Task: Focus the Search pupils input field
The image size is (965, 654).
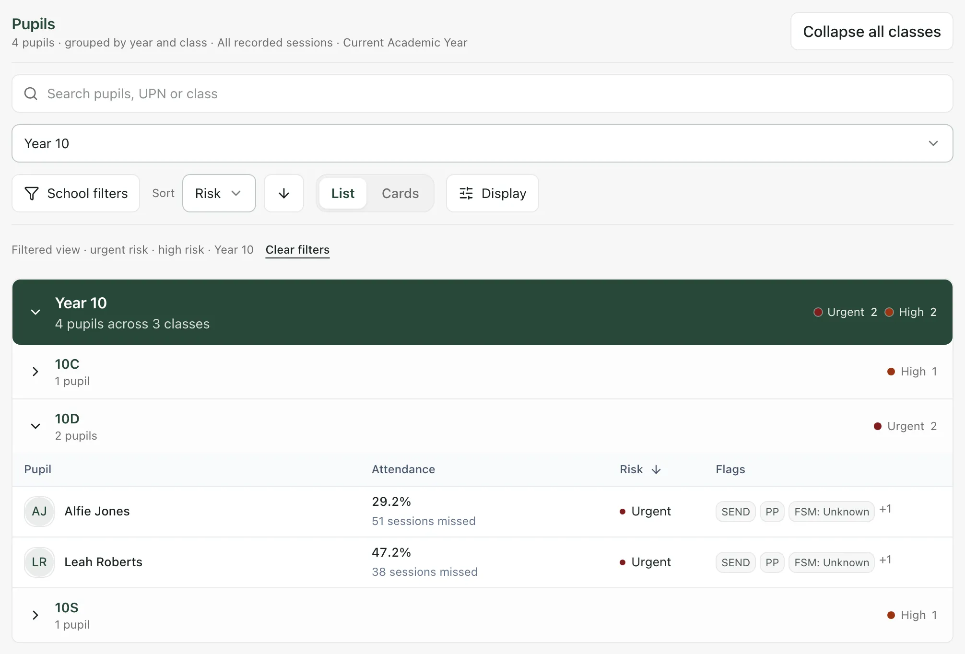Action: 482,93
